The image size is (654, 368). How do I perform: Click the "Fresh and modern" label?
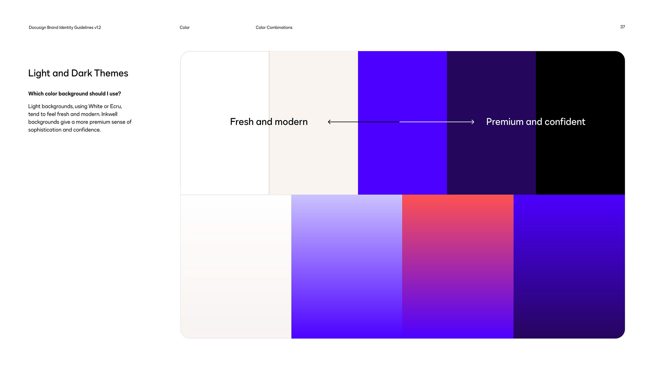[x=269, y=122]
